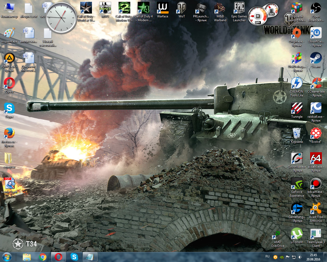Open the aliexpress.txt file on the desktop
Image resolution: width=327 pixels, height=262 pixels.
pyautogui.click(x=29, y=10)
